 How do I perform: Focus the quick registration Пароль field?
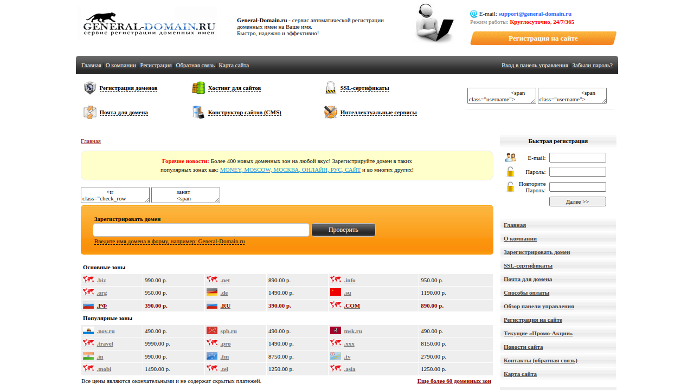[577, 172]
